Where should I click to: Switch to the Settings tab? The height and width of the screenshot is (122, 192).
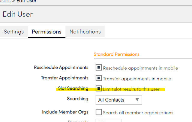pyautogui.click(x=14, y=32)
